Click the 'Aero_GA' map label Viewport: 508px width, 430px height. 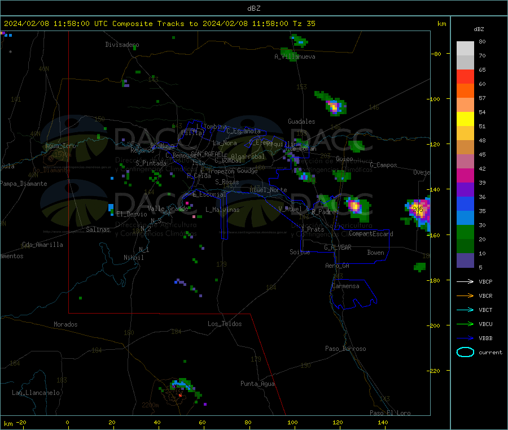[x=337, y=266]
